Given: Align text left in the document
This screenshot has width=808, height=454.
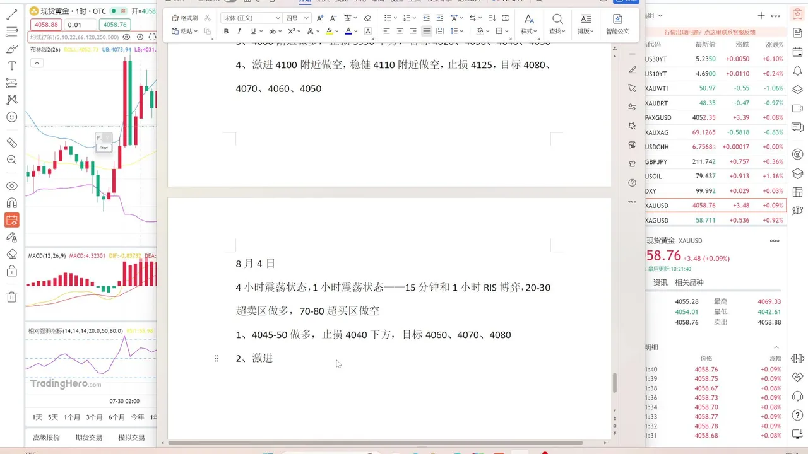Looking at the screenshot, I should tap(386, 31).
